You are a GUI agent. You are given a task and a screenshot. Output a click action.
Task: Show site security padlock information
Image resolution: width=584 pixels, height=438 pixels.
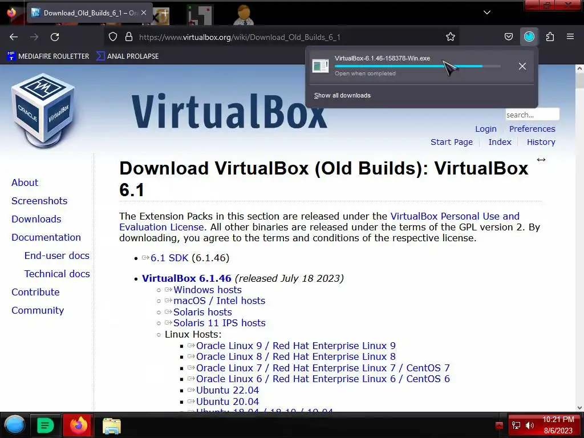pos(129,37)
